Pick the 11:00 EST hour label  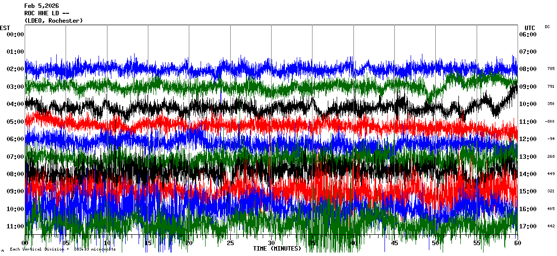coord(15,226)
